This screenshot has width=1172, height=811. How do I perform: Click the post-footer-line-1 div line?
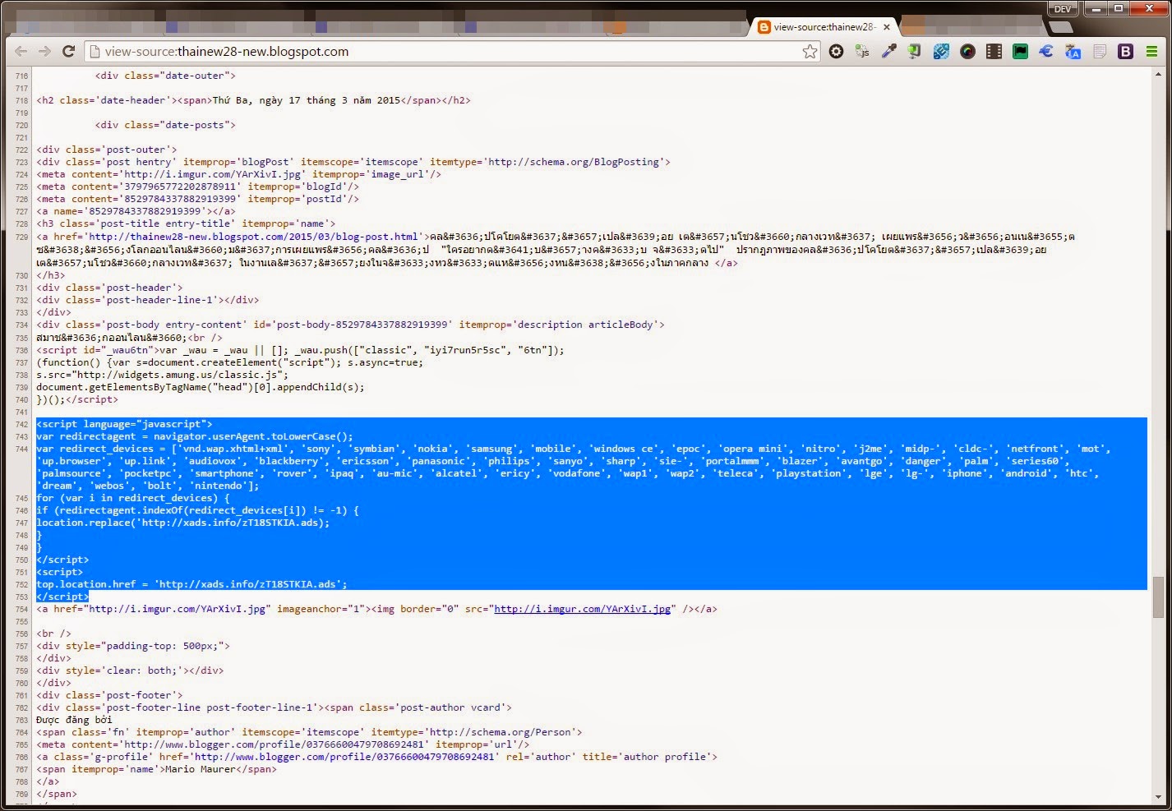(275, 707)
